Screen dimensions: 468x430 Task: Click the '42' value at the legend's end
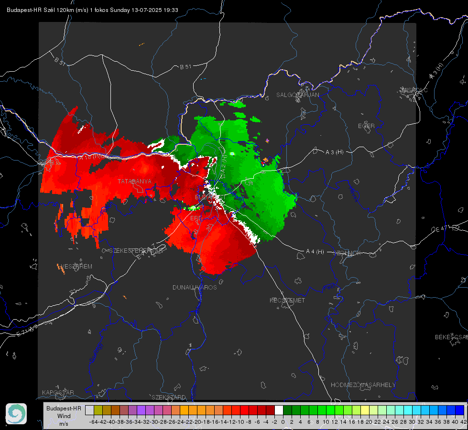pyautogui.click(x=463, y=422)
